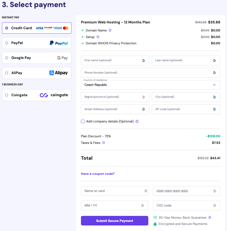
Task: Choose AliPay as payment method
Action: 7,73
